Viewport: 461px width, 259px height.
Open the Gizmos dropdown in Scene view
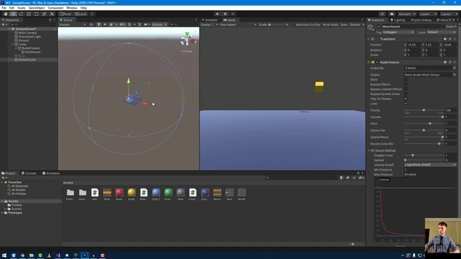point(159,24)
